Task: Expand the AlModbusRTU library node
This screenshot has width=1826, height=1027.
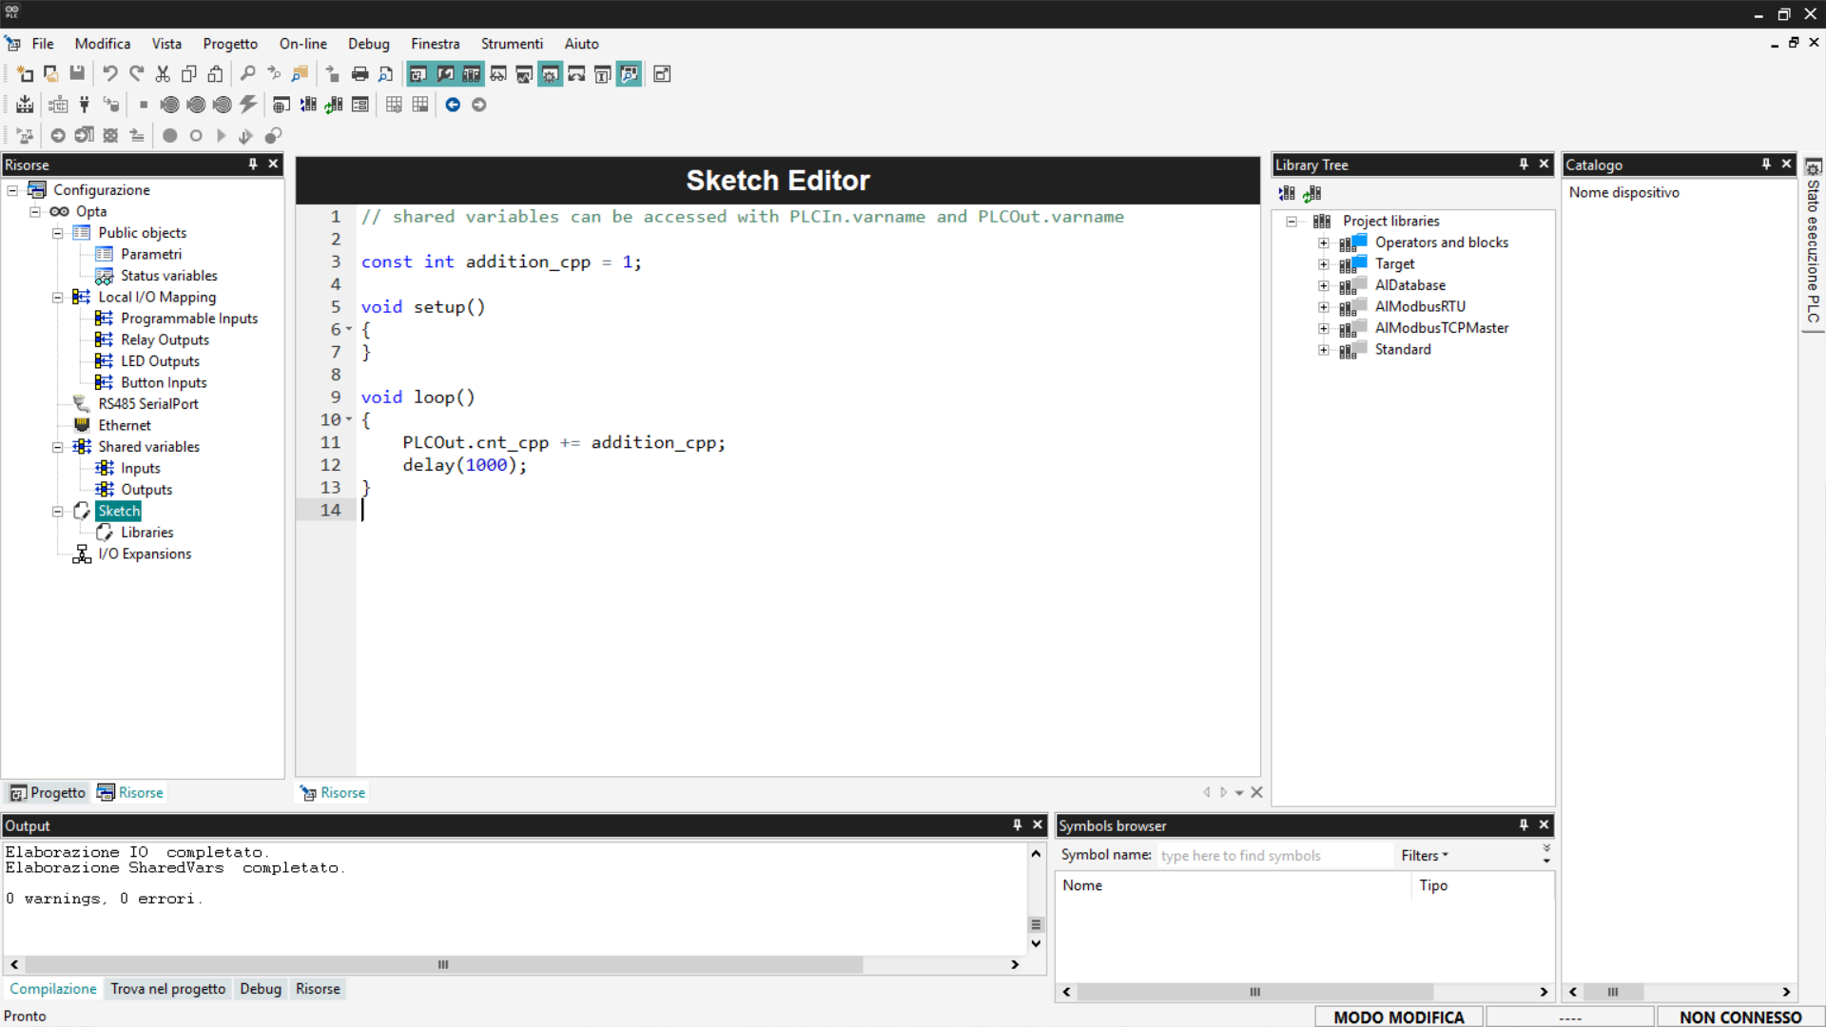Action: click(x=1323, y=307)
